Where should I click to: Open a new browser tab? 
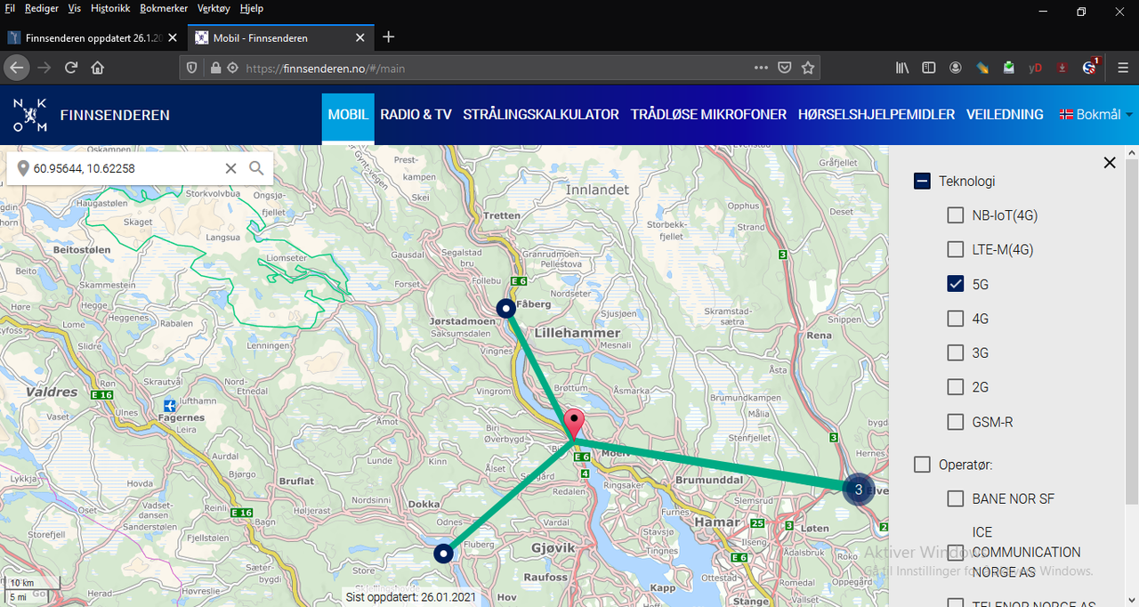click(388, 37)
